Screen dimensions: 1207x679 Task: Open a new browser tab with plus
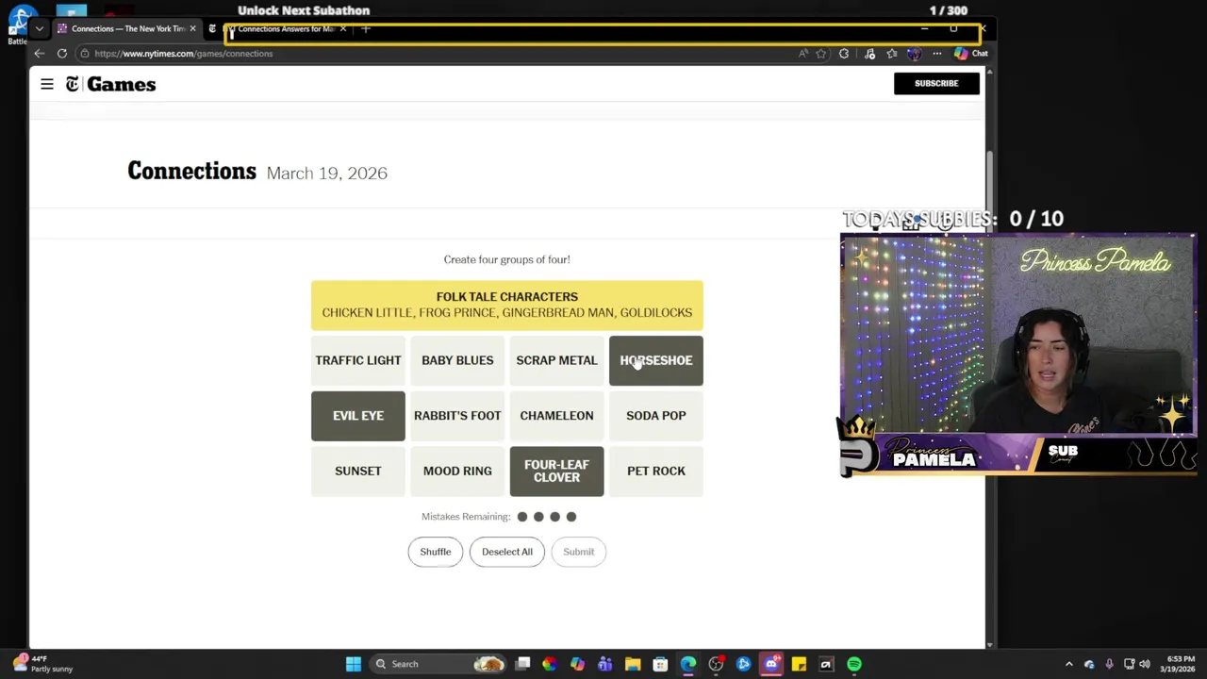pos(366,29)
